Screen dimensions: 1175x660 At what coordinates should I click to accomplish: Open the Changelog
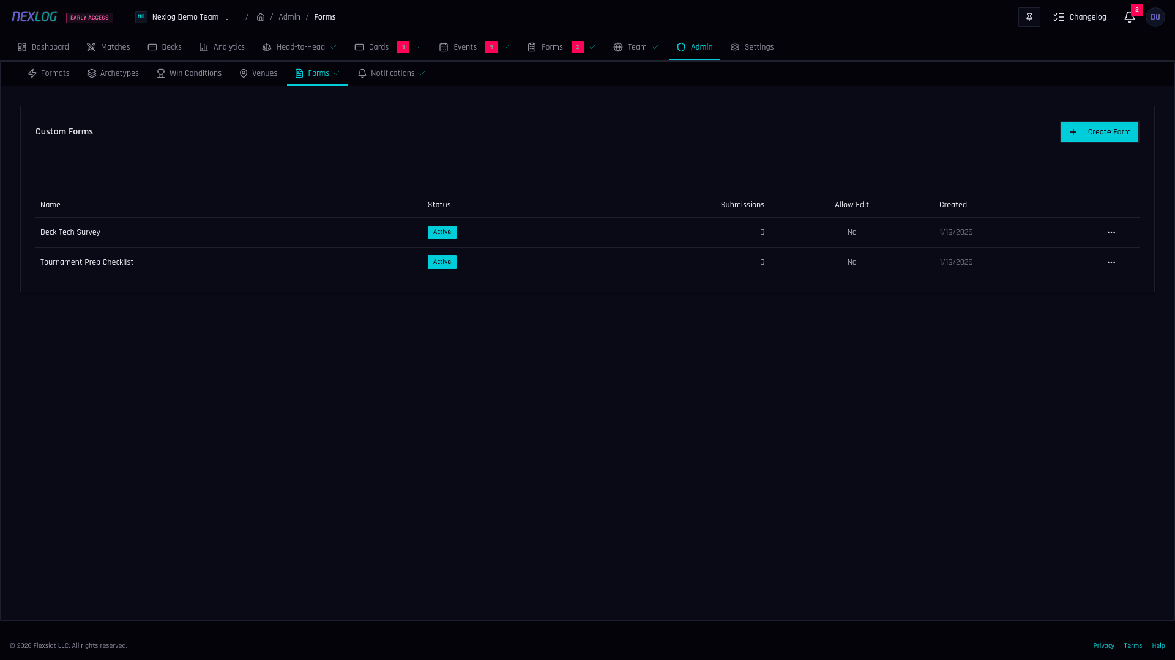coord(1080,17)
